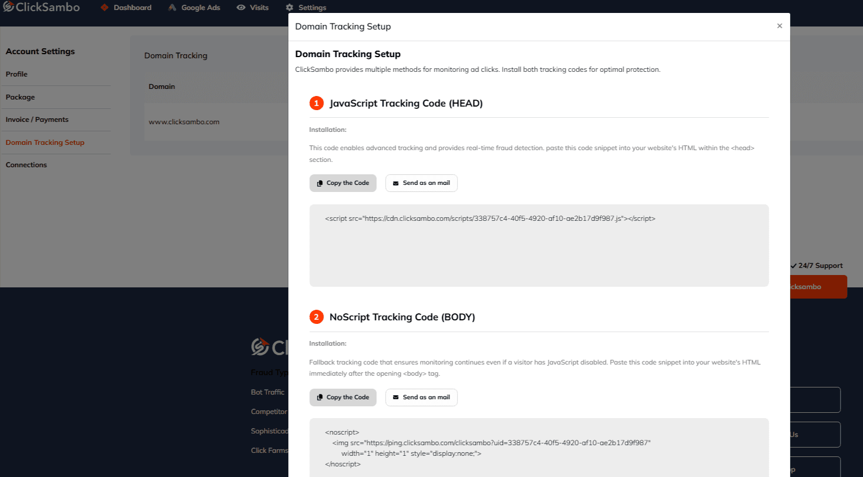
Task: Click the step 2 orange number badge
Action: click(x=316, y=317)
